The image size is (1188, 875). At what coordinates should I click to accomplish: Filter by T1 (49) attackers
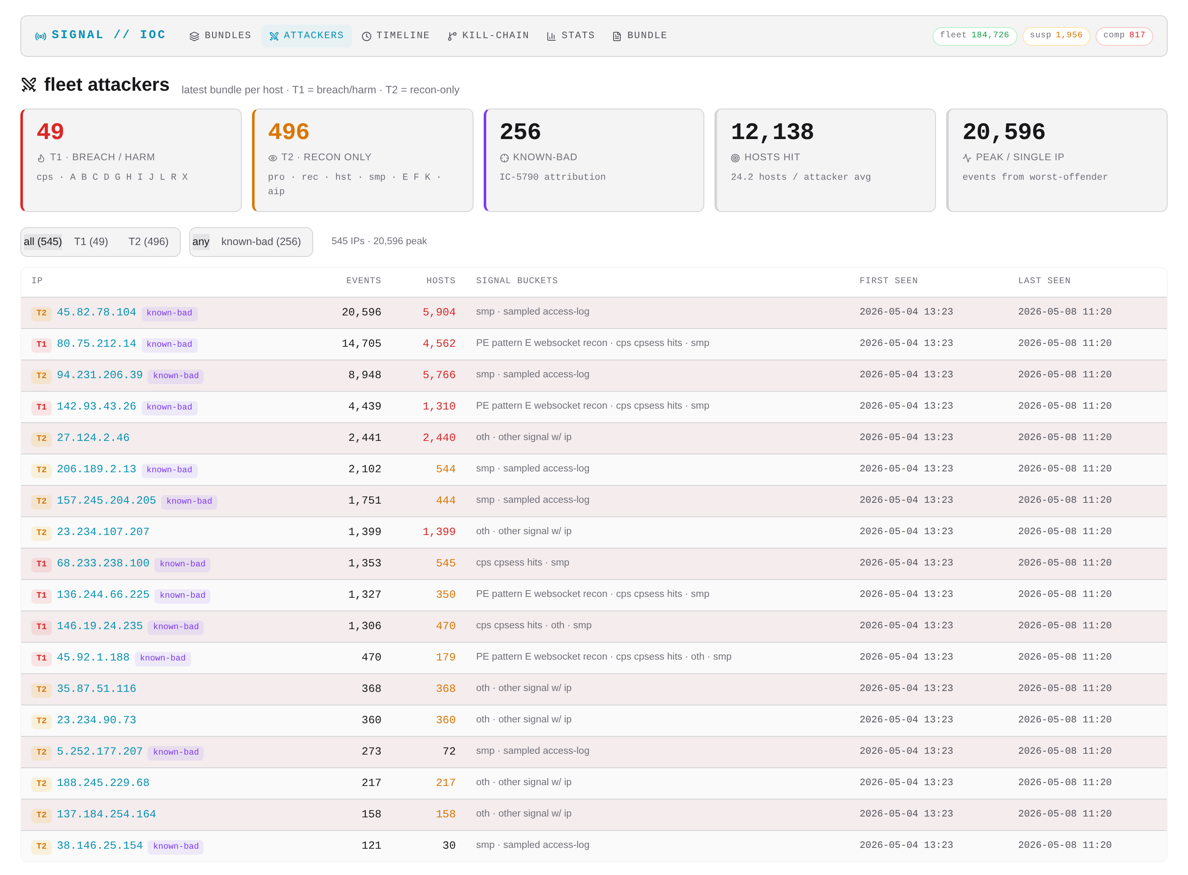coord(91,242)
